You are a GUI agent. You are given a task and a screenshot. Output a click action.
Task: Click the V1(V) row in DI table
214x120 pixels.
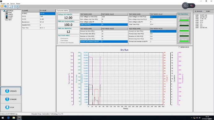pyautogui.click(x=39, y=19)
